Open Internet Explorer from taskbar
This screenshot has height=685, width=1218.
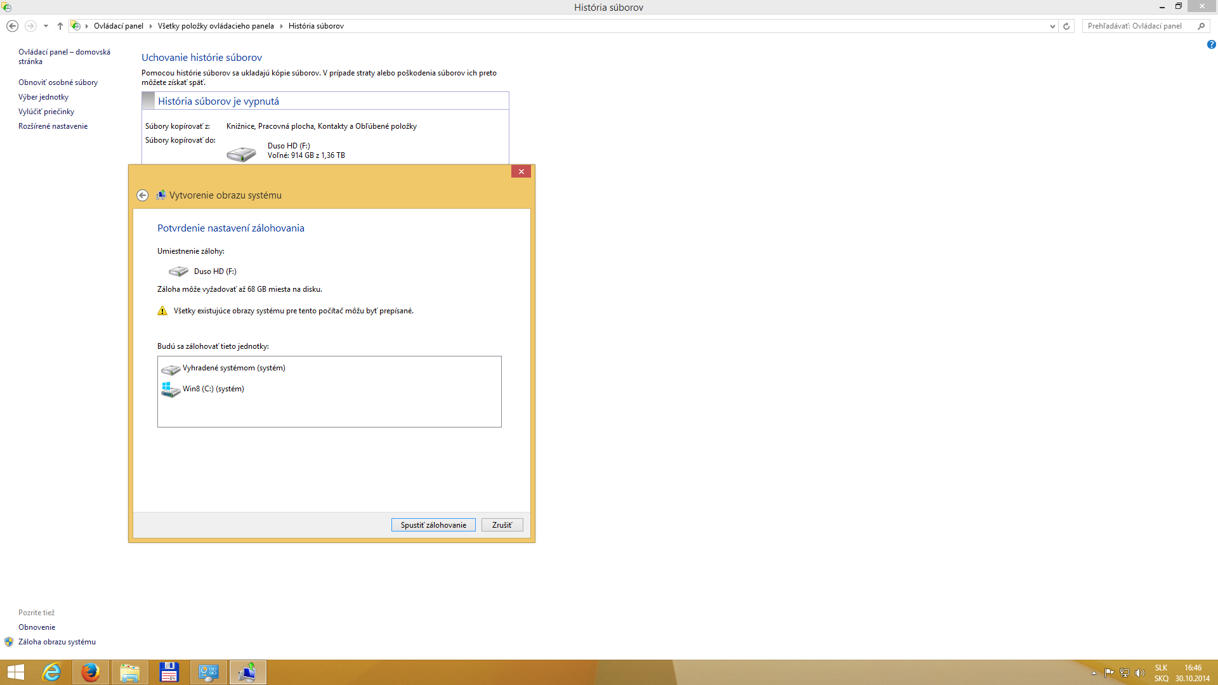click(51, 672)
